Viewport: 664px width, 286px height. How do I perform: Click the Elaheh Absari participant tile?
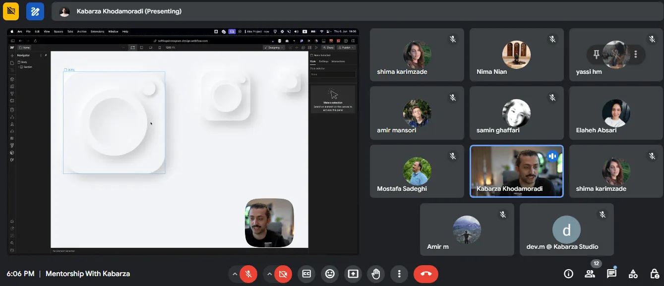tap(616, 113)
